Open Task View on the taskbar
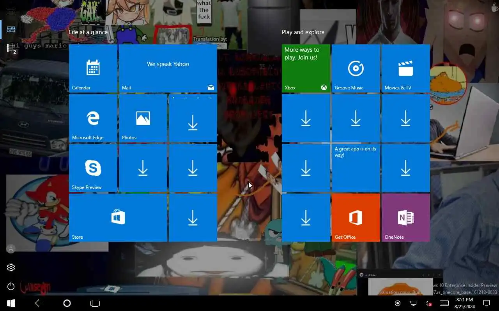This screenshot has width=499, height=311. click(x=95, y=303)
